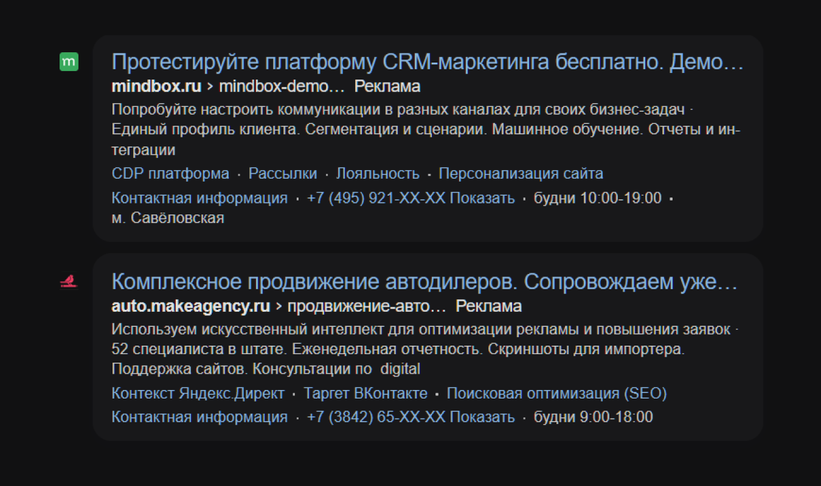Open the Рассылки sitelink

pyautogui.click(x=283, y=174)
